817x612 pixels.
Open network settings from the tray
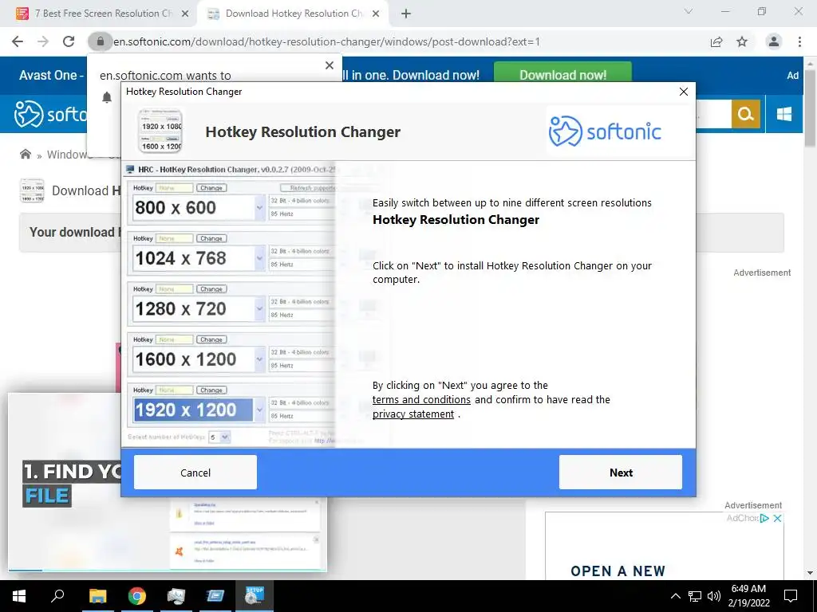point(695,596)
